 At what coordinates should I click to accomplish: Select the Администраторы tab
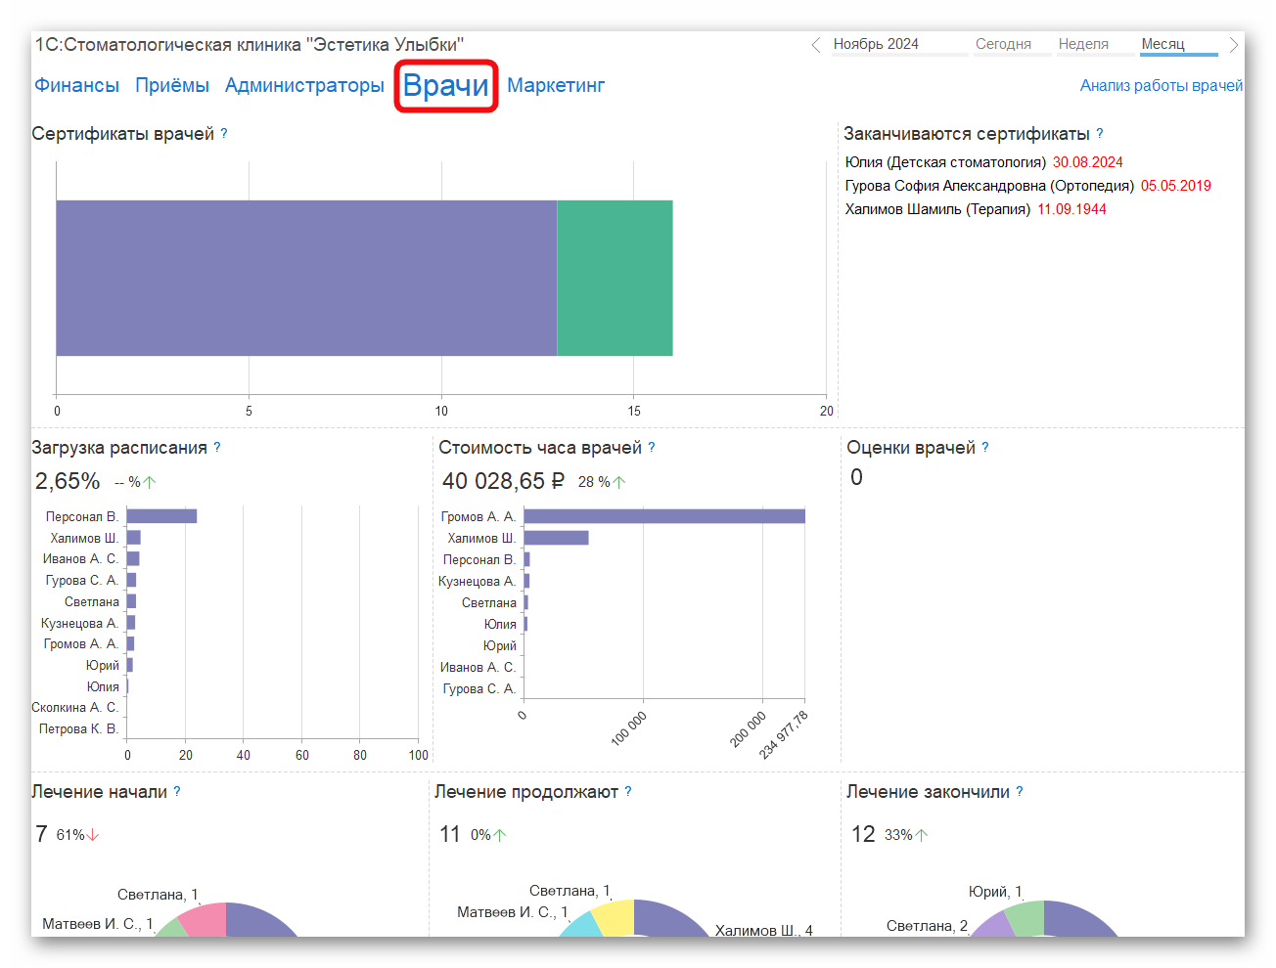304,85
